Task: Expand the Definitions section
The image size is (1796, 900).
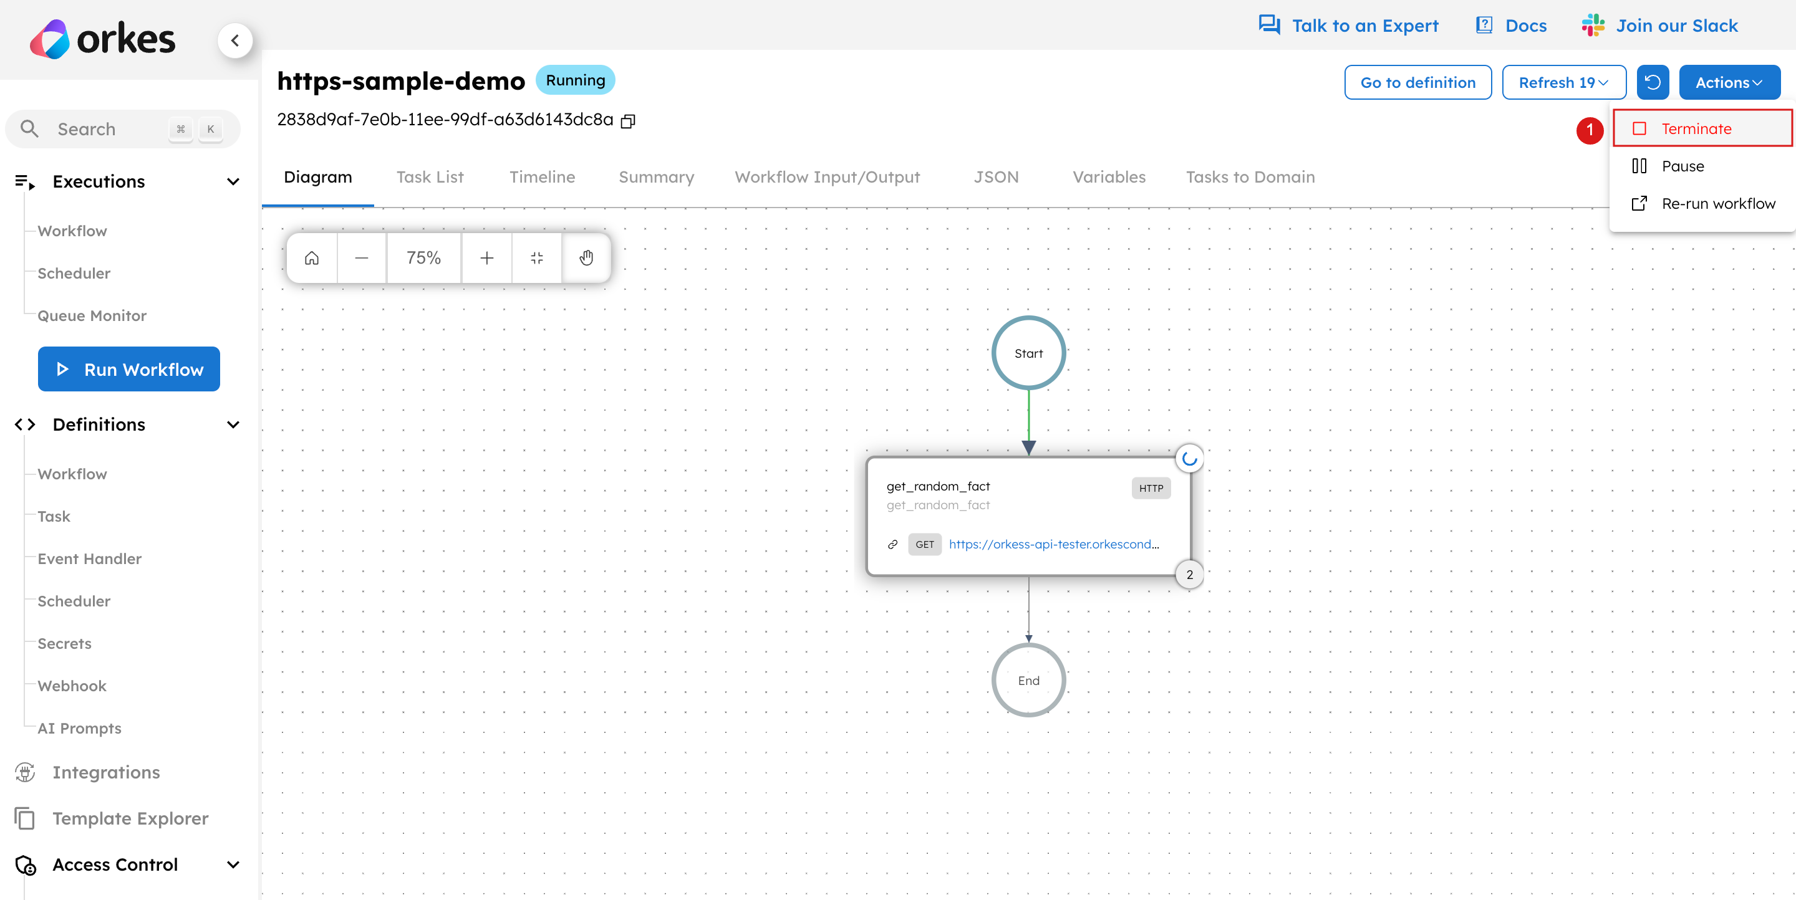Action: [232, 424]
